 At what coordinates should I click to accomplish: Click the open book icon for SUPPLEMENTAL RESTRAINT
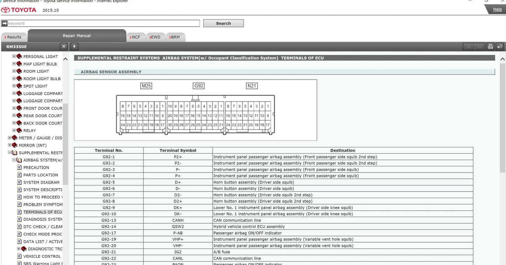tap(15, 153)
